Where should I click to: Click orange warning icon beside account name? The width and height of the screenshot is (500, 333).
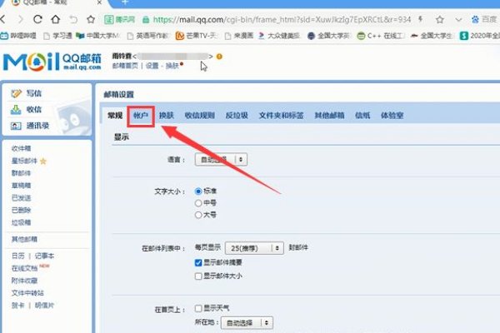pos(219,57)
